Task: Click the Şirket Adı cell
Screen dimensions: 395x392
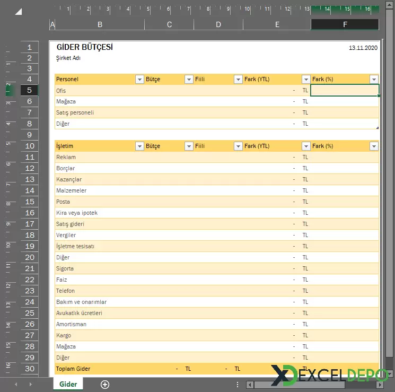Action: pos(68,58)
